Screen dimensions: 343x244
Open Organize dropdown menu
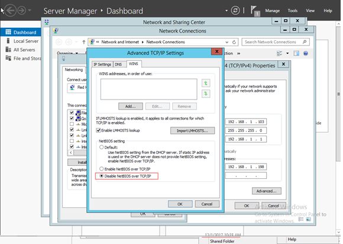67,53
